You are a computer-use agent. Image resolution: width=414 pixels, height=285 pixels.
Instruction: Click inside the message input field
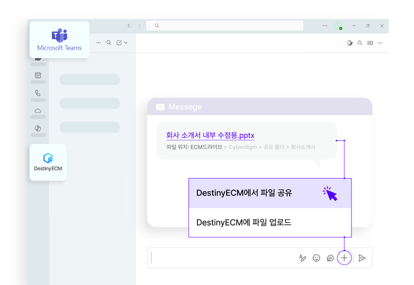click(215, 258)
